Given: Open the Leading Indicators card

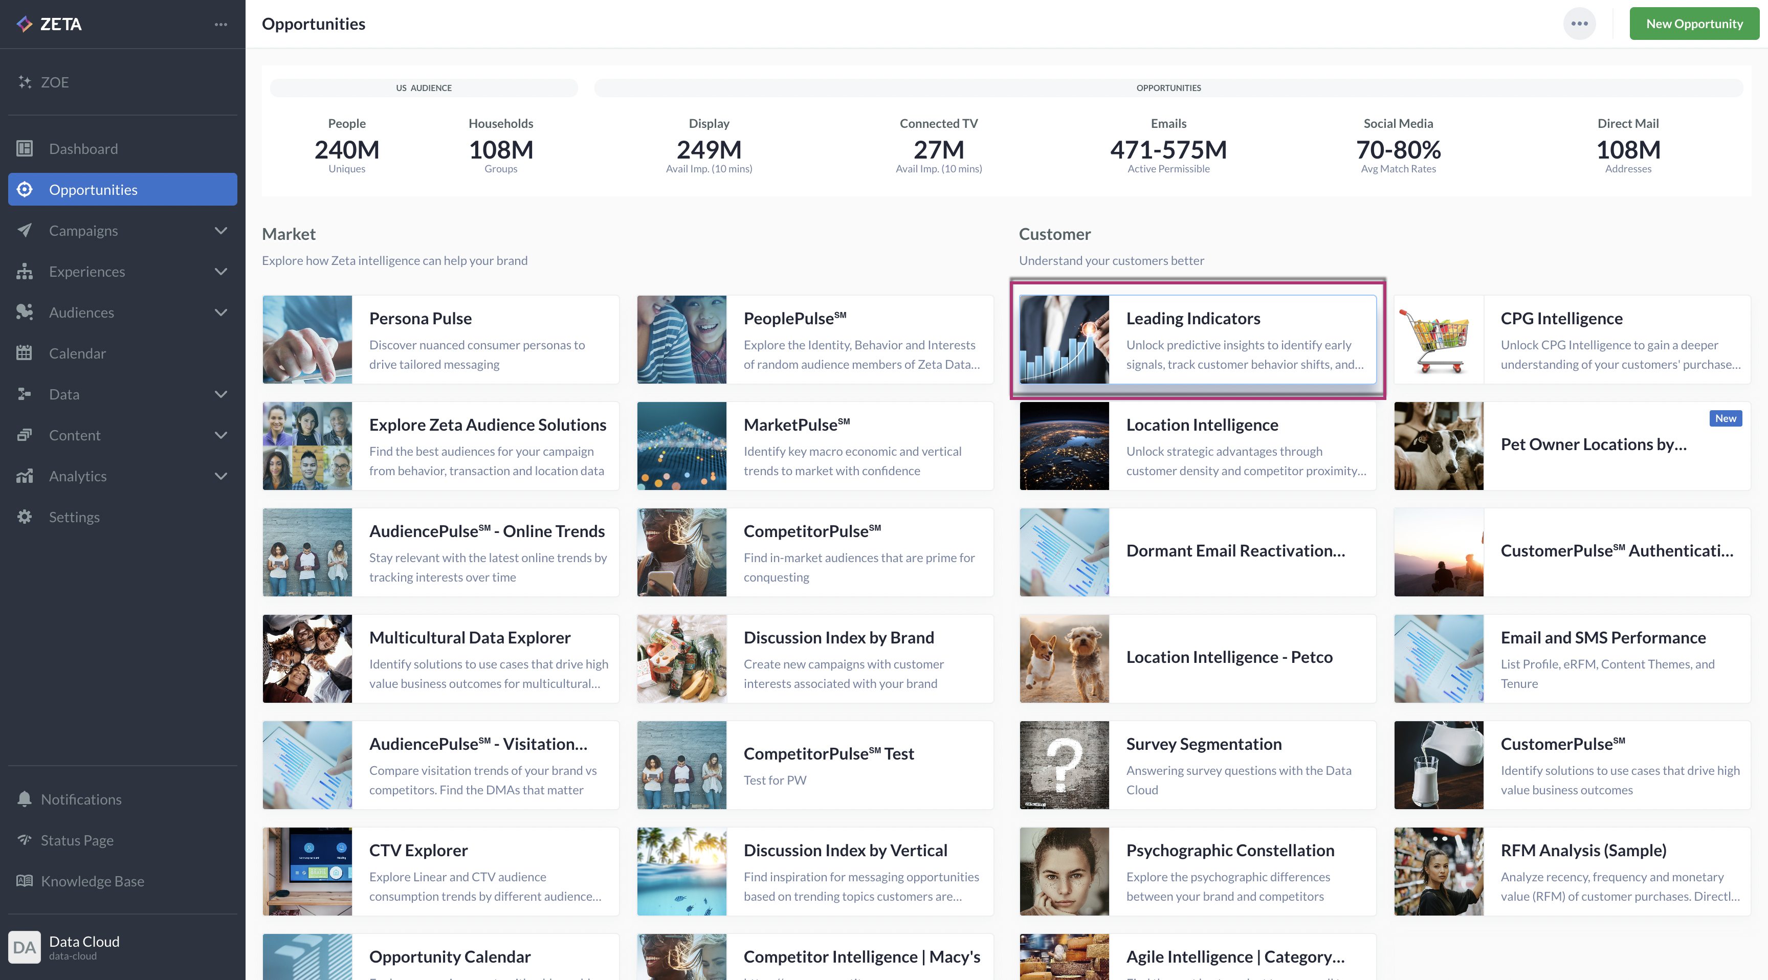Looking at the screenshot, I should point(1198,339).
